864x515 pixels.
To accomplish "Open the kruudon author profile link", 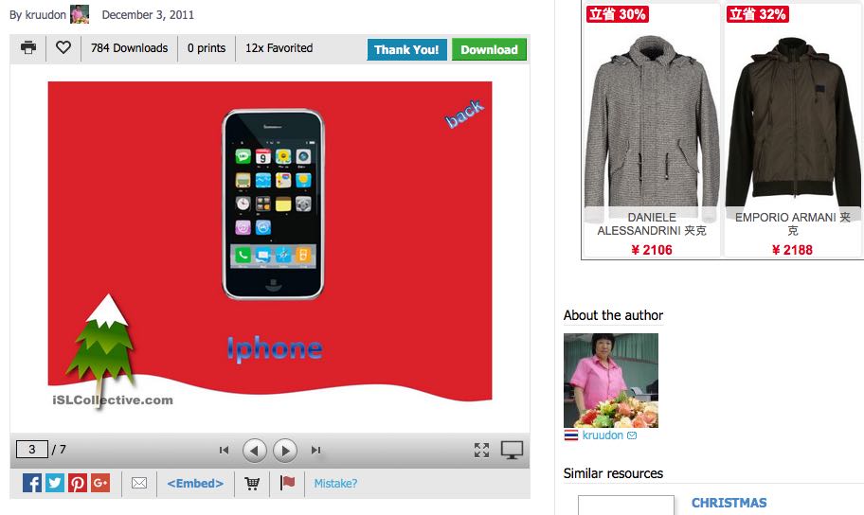I will point(603,435).
